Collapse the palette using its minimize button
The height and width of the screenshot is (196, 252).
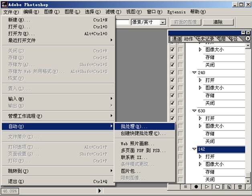[x=243, y=33]
